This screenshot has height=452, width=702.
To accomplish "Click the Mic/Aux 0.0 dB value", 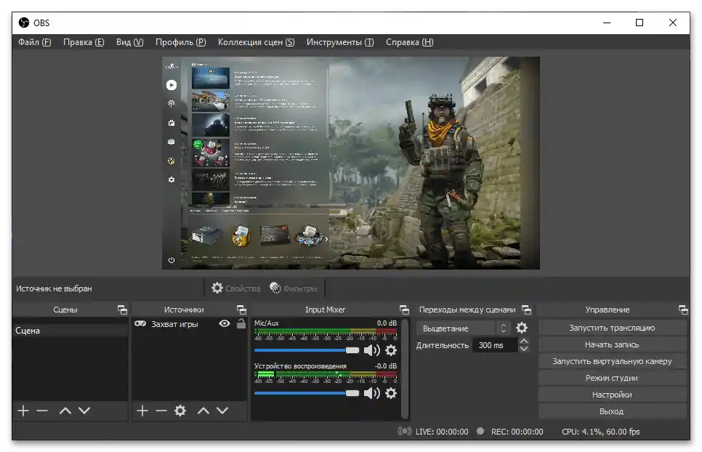I will tap(387, 323).
